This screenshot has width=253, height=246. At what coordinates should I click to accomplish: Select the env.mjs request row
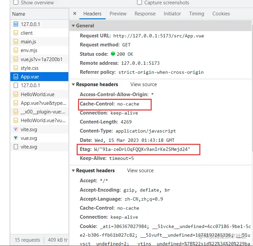coord(39,50)
